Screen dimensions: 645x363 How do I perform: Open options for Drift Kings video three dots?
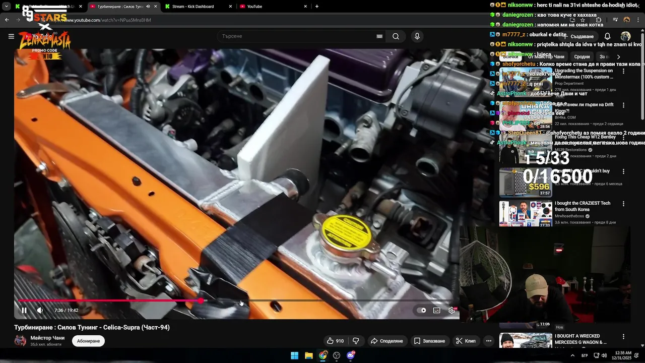[623, 105]
